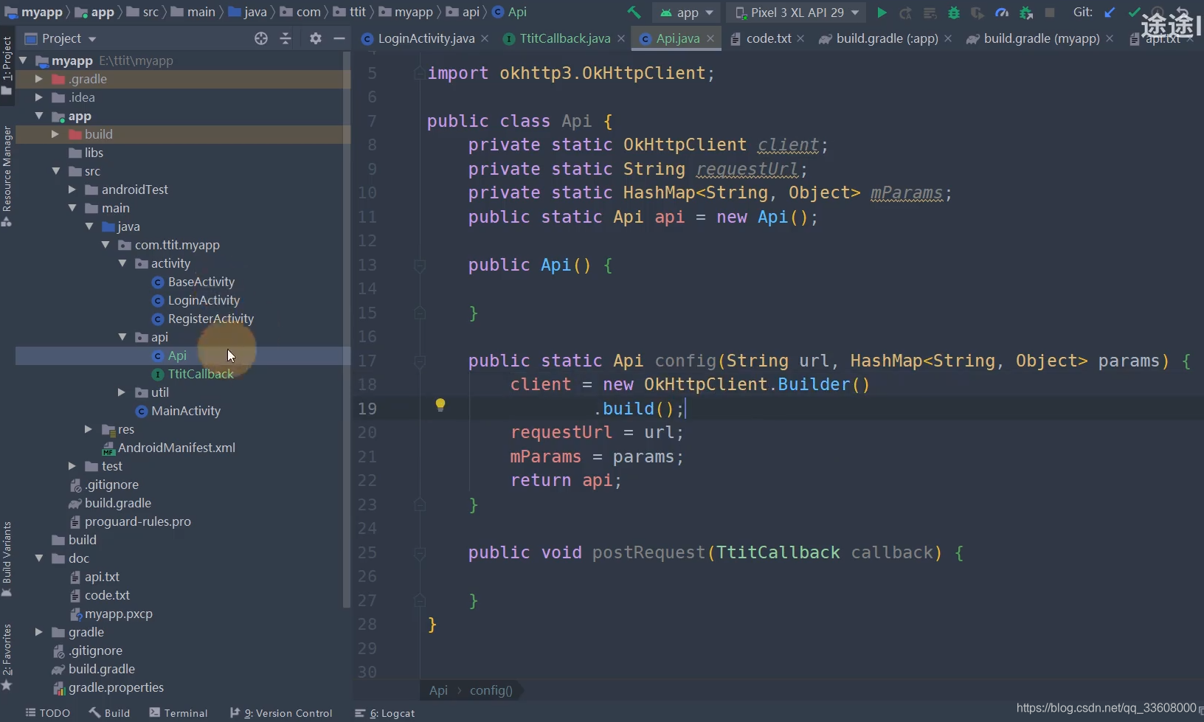Image resolution: width=1204 pixels, height=722 pixels.
Task: Open the Project view mode dropdown
Action: (60, 38)
